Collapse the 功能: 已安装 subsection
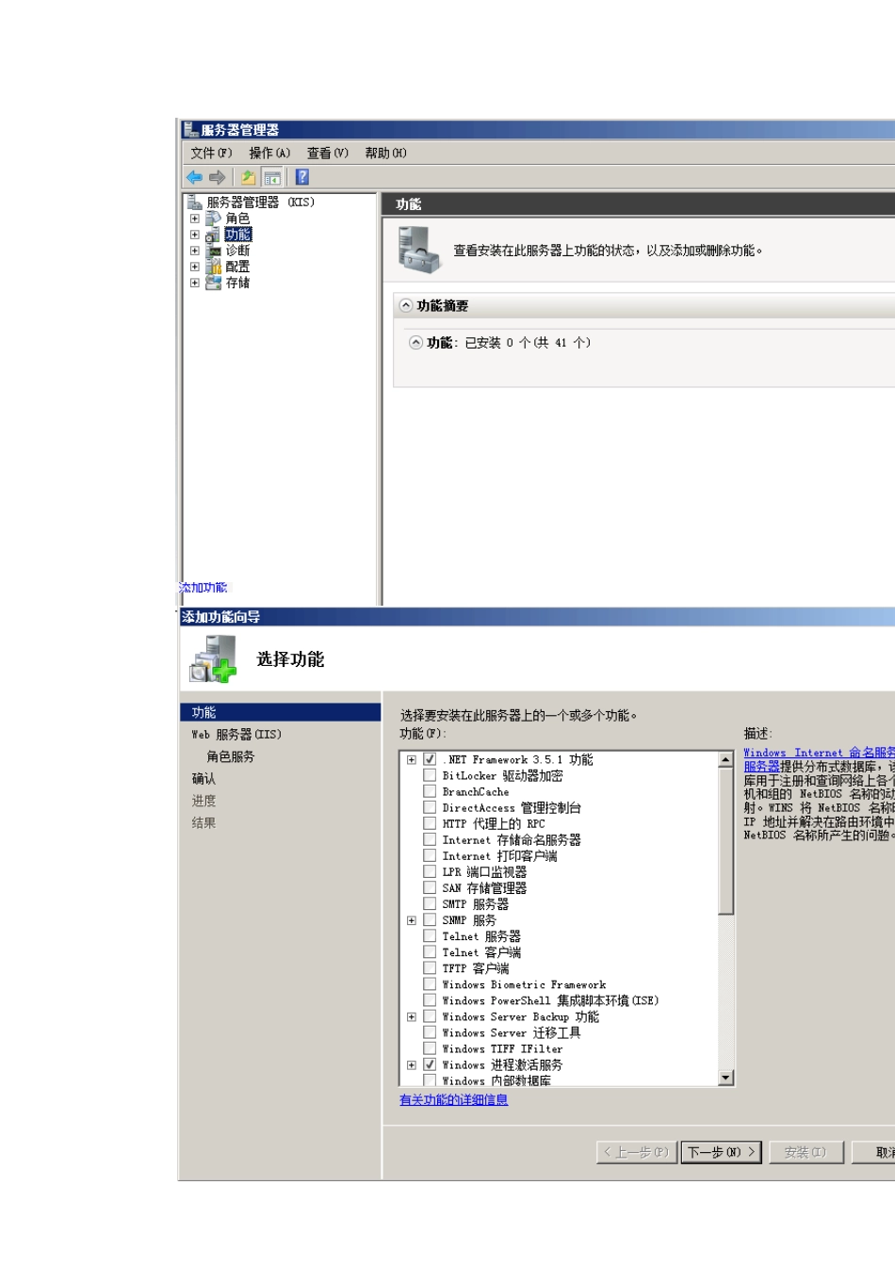Image resolution: width=895 pixels, height=1266 pixels. point(415,342)
